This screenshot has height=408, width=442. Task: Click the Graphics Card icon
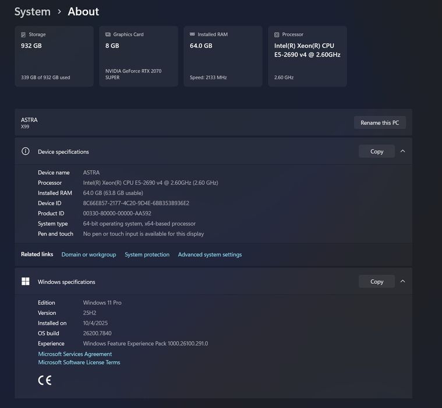point(108,34)
